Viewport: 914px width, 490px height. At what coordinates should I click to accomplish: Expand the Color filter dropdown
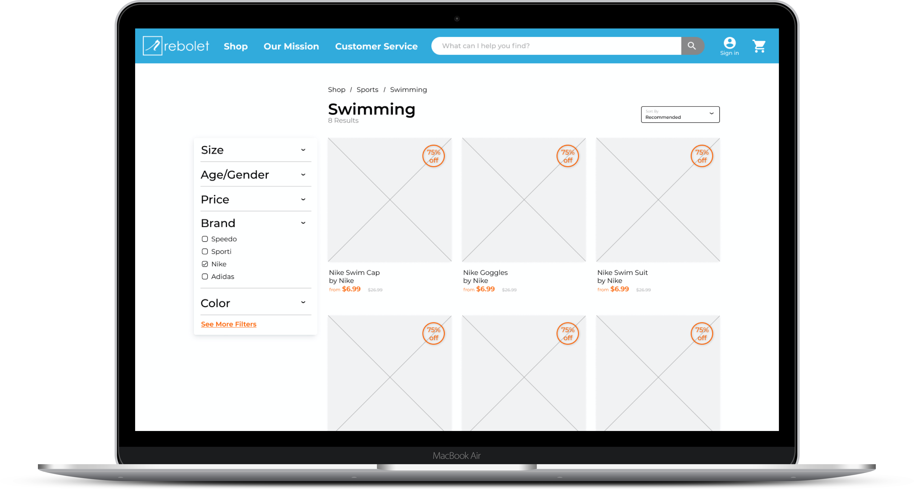coord(305,303)
